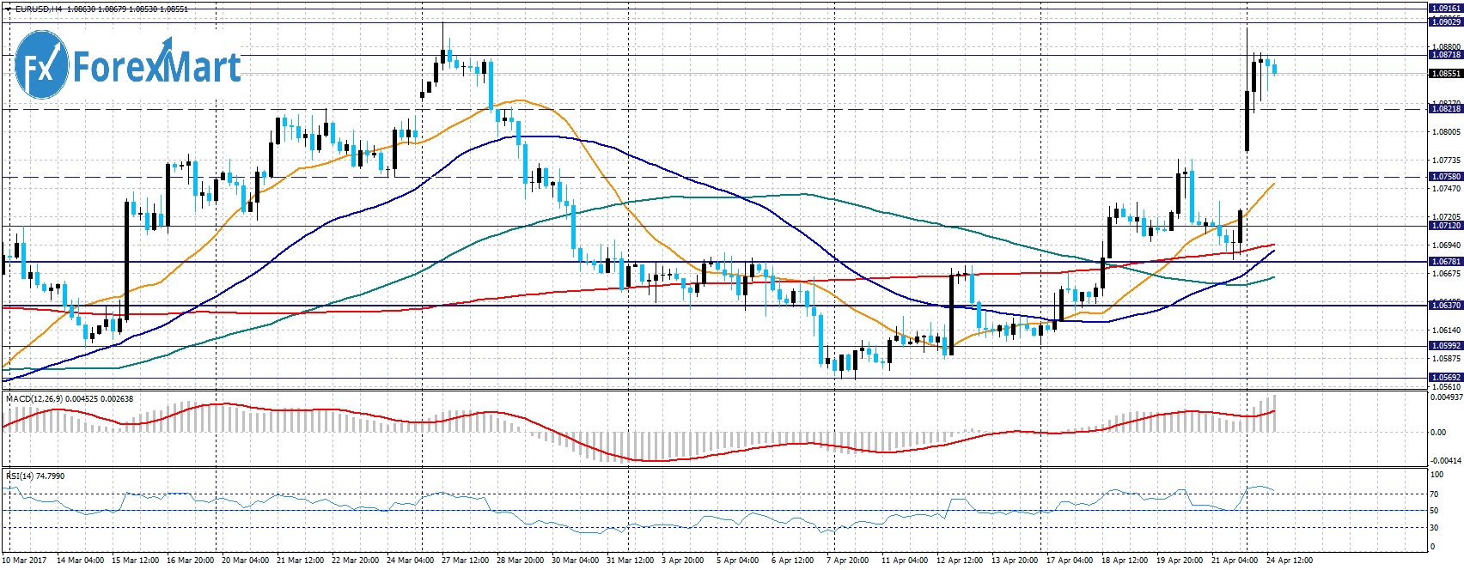
Task: Click the 22 Mar 20:00 time label
Action: 355,561
